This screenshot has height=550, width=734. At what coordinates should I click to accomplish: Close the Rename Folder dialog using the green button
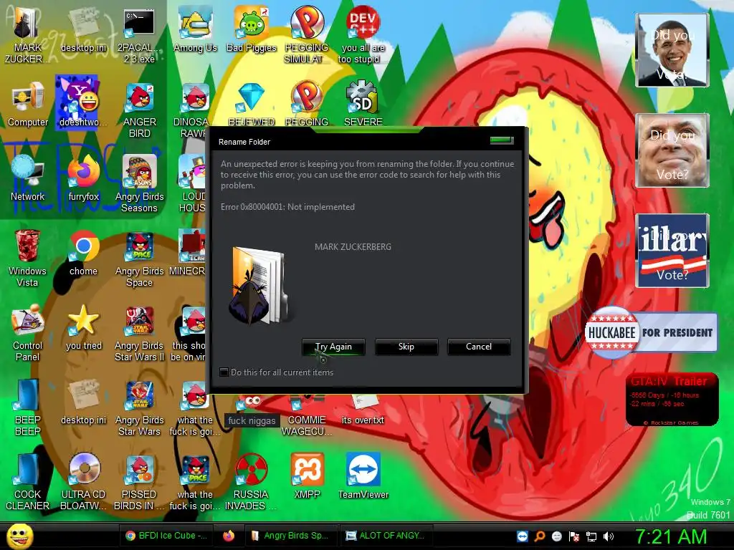tap(501, 140)
